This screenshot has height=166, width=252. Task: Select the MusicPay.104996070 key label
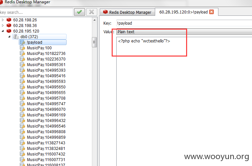[x=46, y=109]
